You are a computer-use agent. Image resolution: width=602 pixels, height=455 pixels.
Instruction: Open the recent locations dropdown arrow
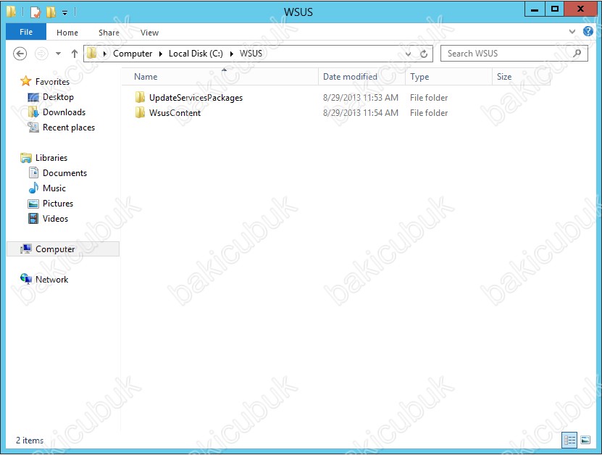point(59,54)
